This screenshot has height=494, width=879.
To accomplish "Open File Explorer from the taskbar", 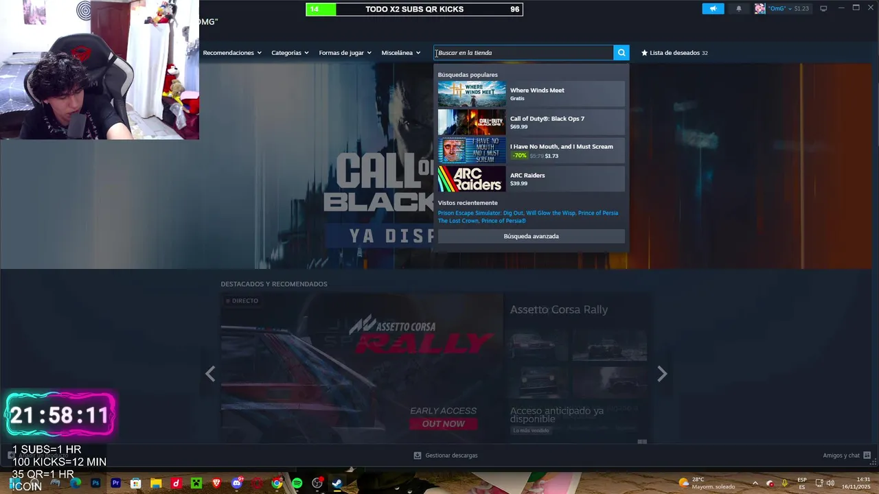I will click(156, 483).
